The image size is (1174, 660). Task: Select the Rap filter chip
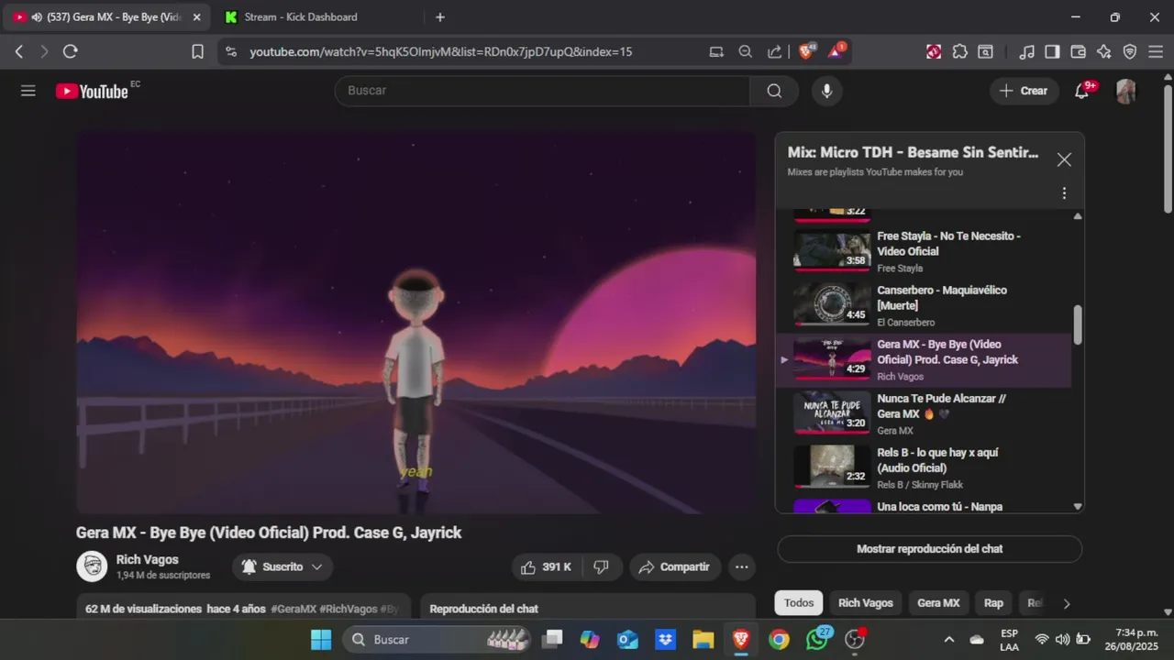coord(993,603)
